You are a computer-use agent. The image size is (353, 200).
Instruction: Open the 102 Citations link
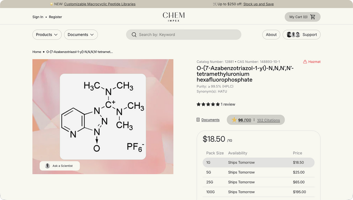[x=268, y=120]
